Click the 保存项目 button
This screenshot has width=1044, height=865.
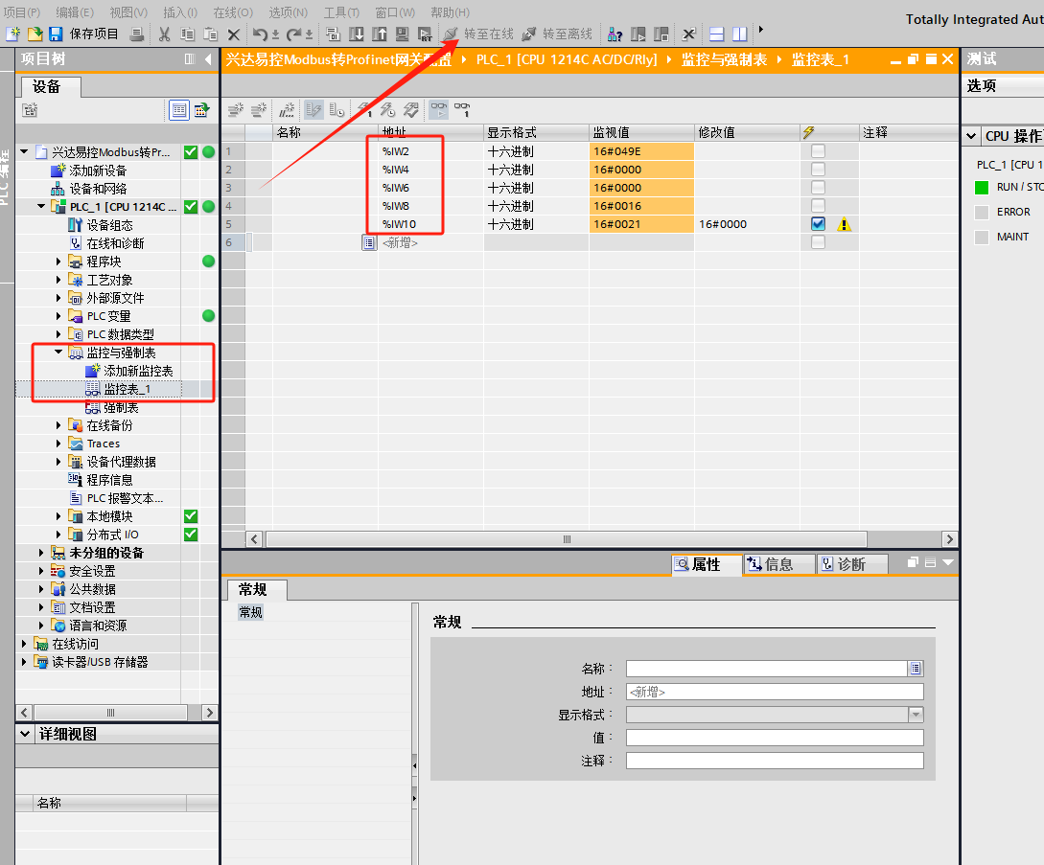coord(84,34)
